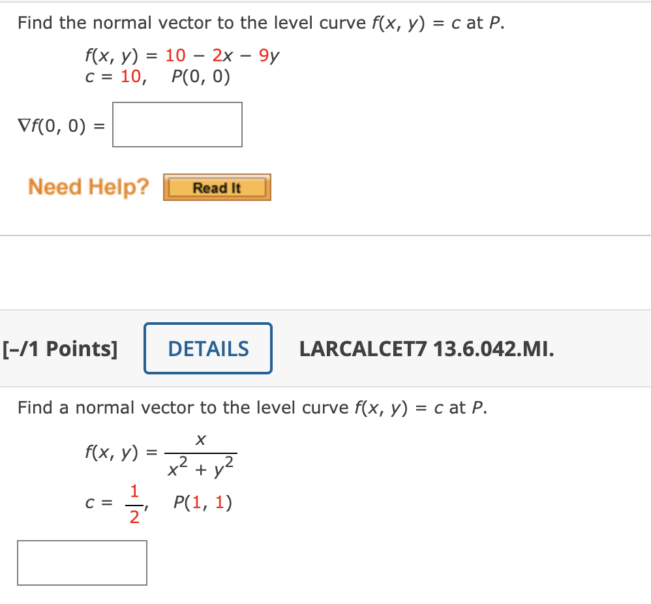Click the Read It button
This screenshot has height=604, width=651.
pyautogui.click(x=217, y=187)
